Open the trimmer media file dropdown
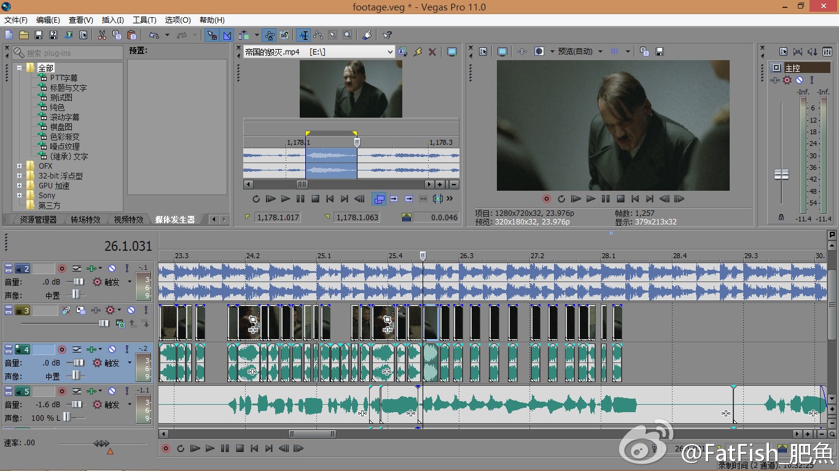Screen dimensions: 839x471 pos(390,52)
